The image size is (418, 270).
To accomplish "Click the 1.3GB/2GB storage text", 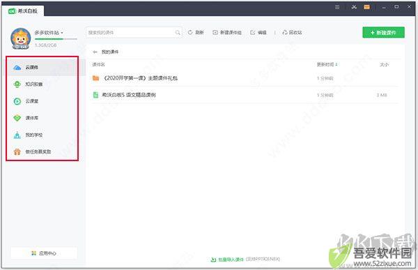I will tap(45, 45).
